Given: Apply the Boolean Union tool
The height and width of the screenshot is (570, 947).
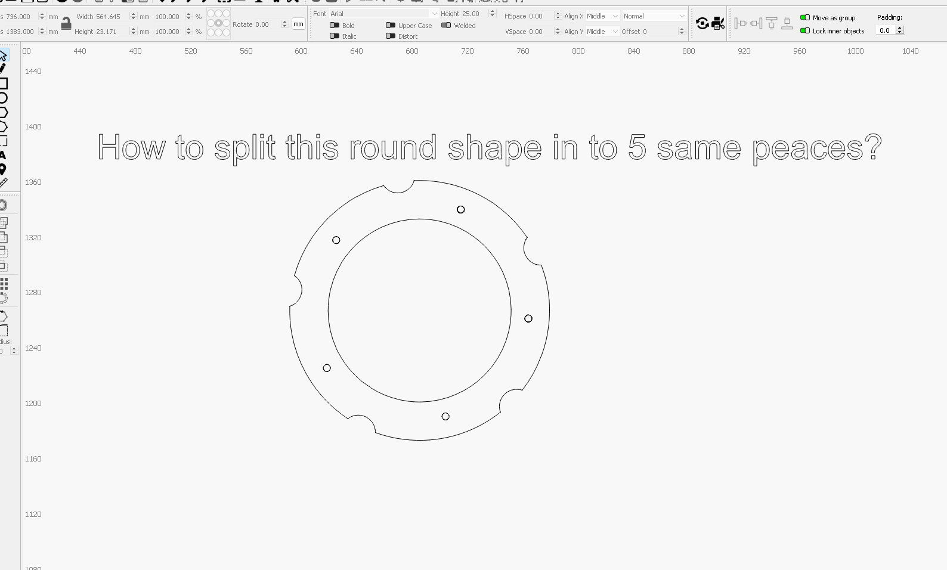Looking at the screenshot, I should [x=3, y=237].
